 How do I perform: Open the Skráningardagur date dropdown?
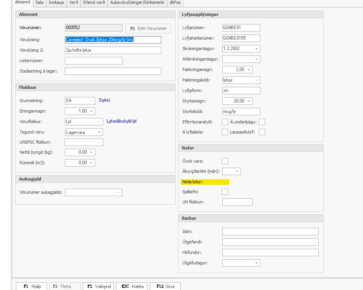click(257, 49)
